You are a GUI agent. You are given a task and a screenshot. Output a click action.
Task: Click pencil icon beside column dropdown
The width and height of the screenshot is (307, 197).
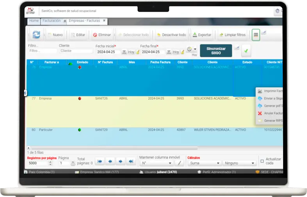pyautogui.click(x=179, y=163)
